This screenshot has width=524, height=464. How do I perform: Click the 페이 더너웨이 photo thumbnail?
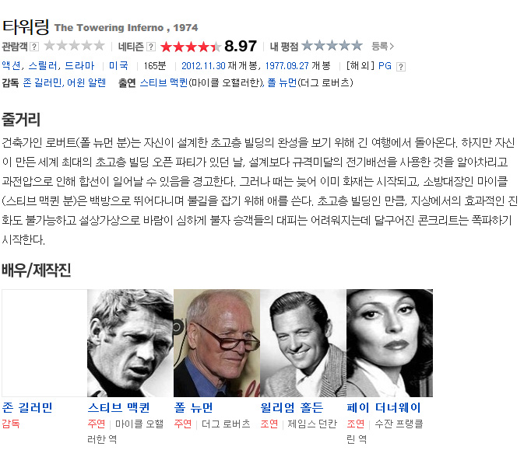(x=389, y=343)
